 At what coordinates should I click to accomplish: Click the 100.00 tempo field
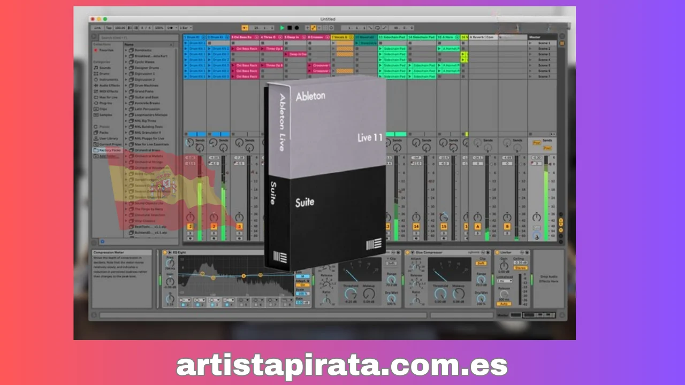tap(120, 28)
